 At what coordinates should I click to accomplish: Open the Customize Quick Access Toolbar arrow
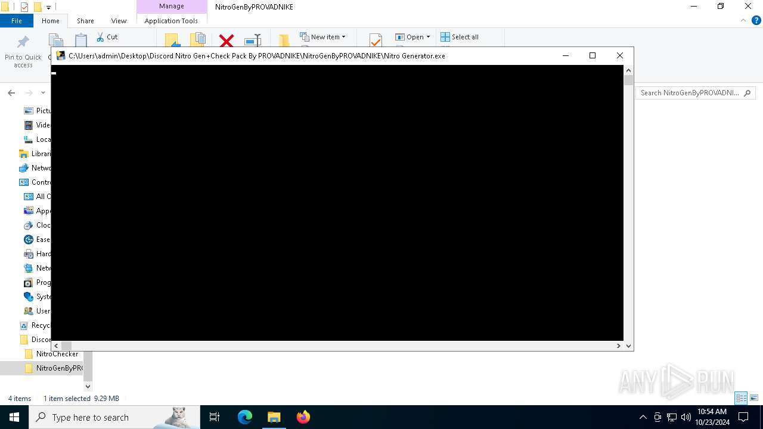pos(49,7)
